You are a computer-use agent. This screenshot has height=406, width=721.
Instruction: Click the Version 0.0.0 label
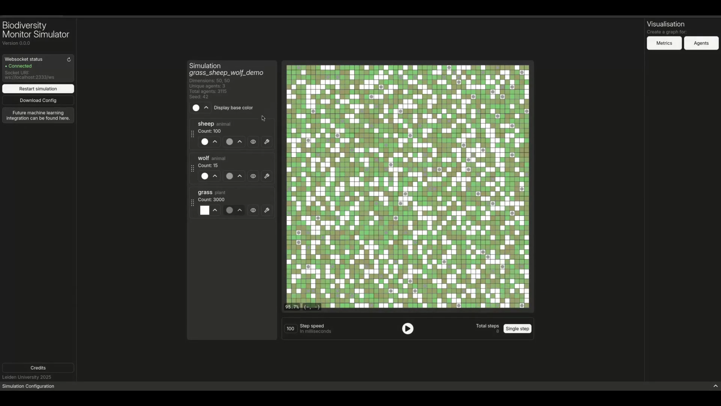click(x=16, y=43)
